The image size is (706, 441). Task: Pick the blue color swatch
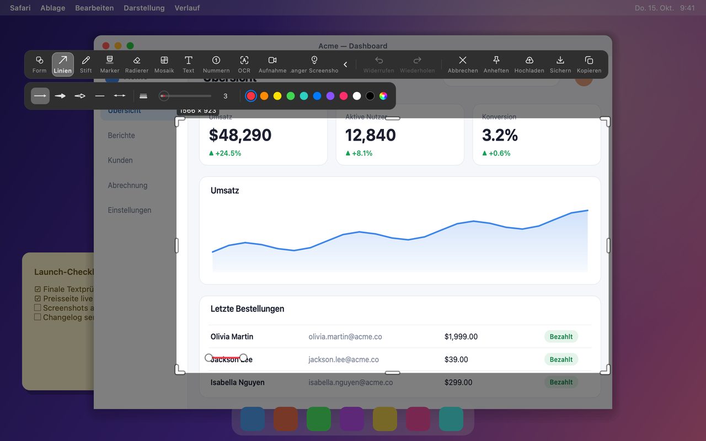[317, 96]
